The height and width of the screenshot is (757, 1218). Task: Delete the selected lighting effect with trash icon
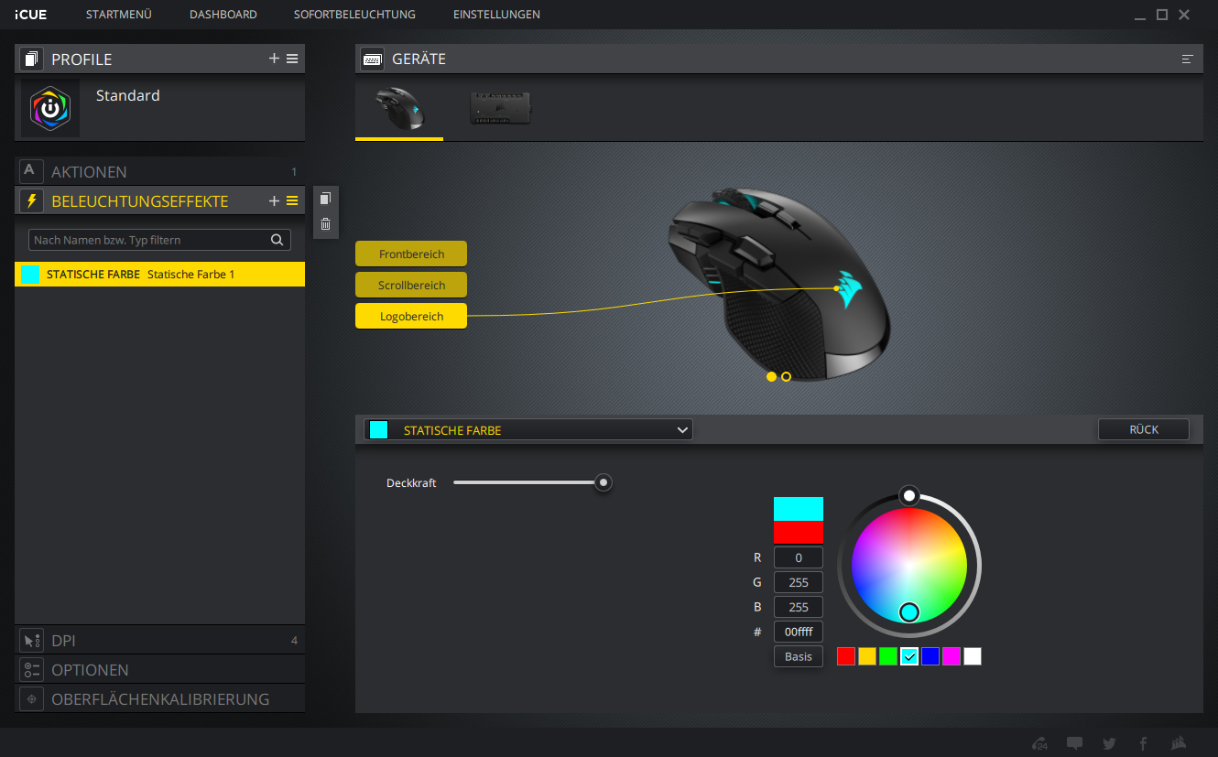click(325, 223)
